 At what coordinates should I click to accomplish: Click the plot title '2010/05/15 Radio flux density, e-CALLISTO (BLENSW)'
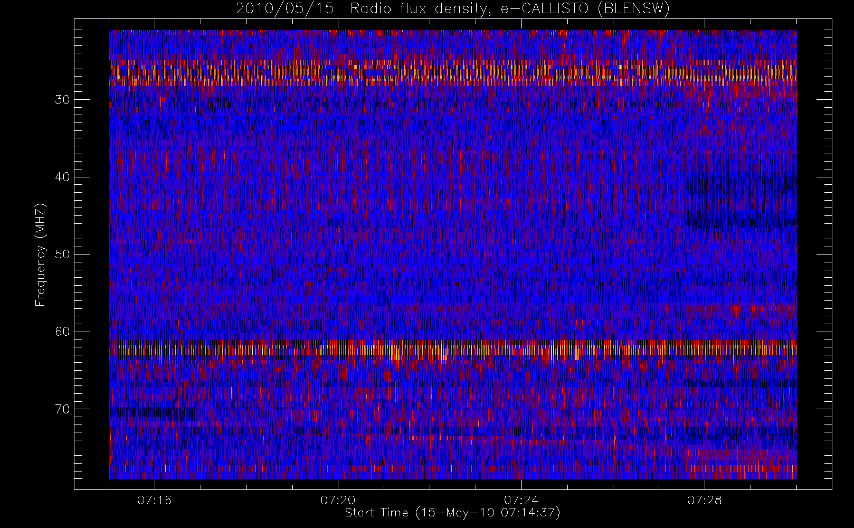(453, 8)
